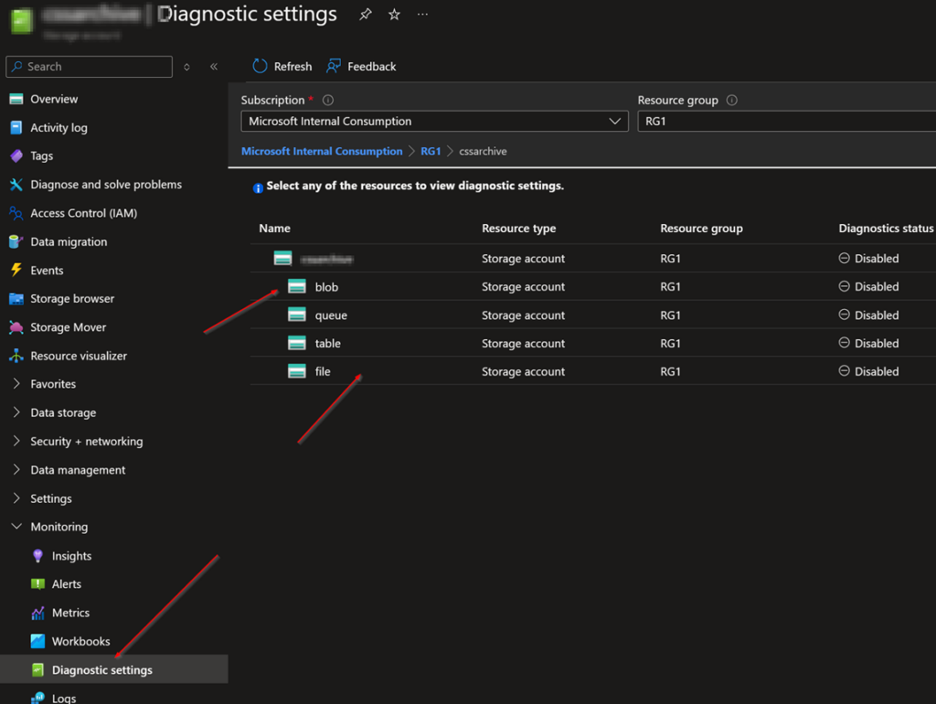The image size is (936, 704).
Task: Click the Diagnostic settings sidebar icon
Action: click(x=37, y=670)
